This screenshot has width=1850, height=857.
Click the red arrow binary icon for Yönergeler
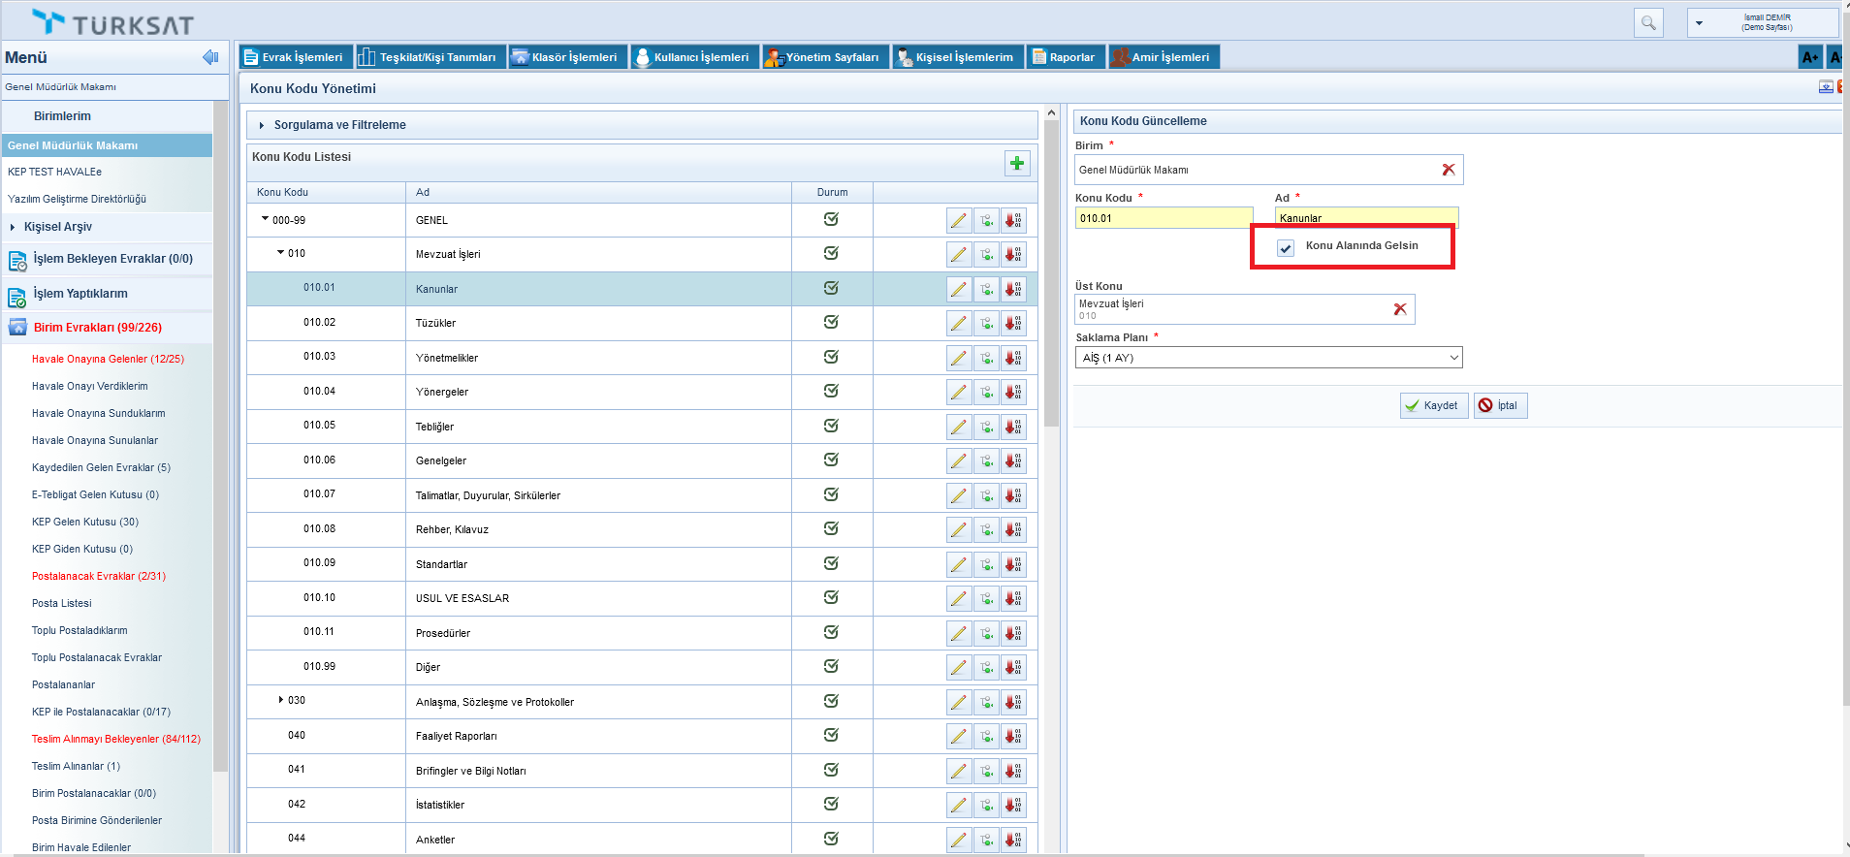pyautogui.click(x=1013, y=393)
